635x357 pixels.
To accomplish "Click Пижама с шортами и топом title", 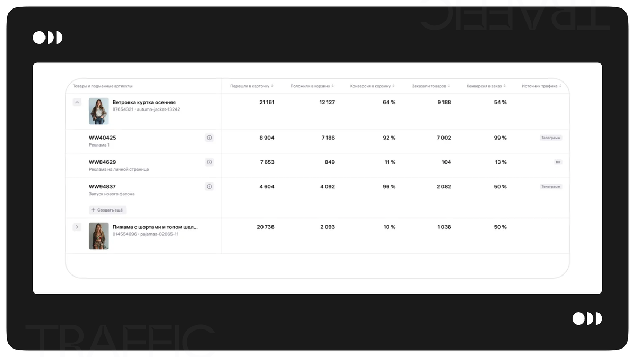I will point(155,227).
